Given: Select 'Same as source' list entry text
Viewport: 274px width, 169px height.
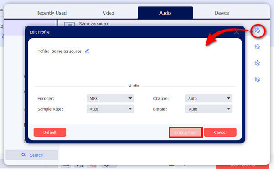Looking at the screenshot, I should pos(94,24).
